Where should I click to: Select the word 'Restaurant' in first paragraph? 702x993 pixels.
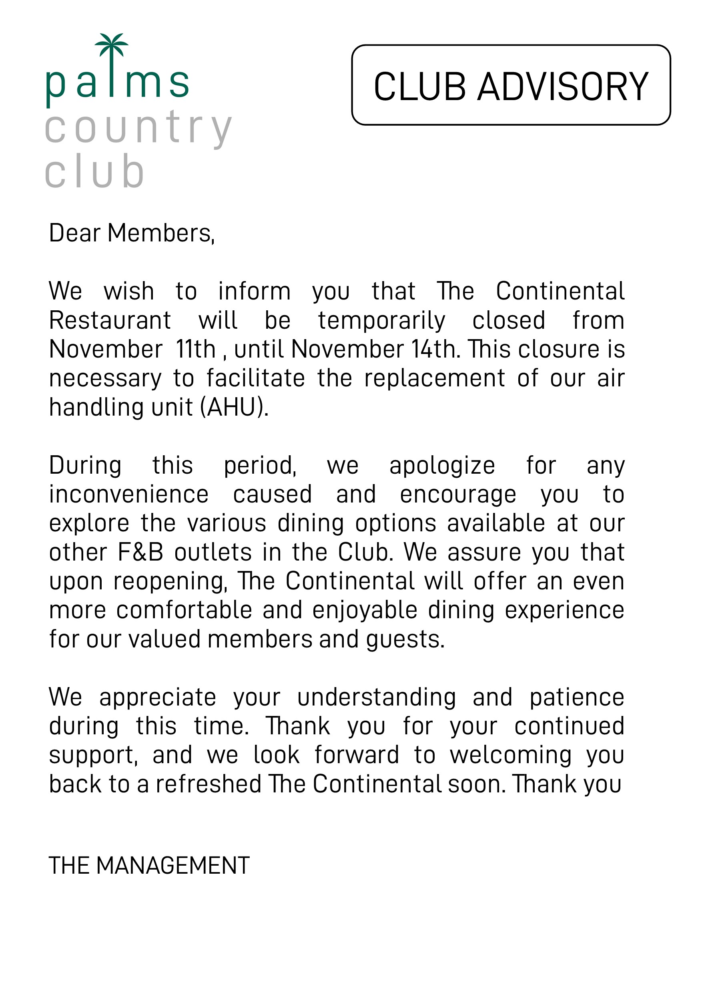point(110,321)
